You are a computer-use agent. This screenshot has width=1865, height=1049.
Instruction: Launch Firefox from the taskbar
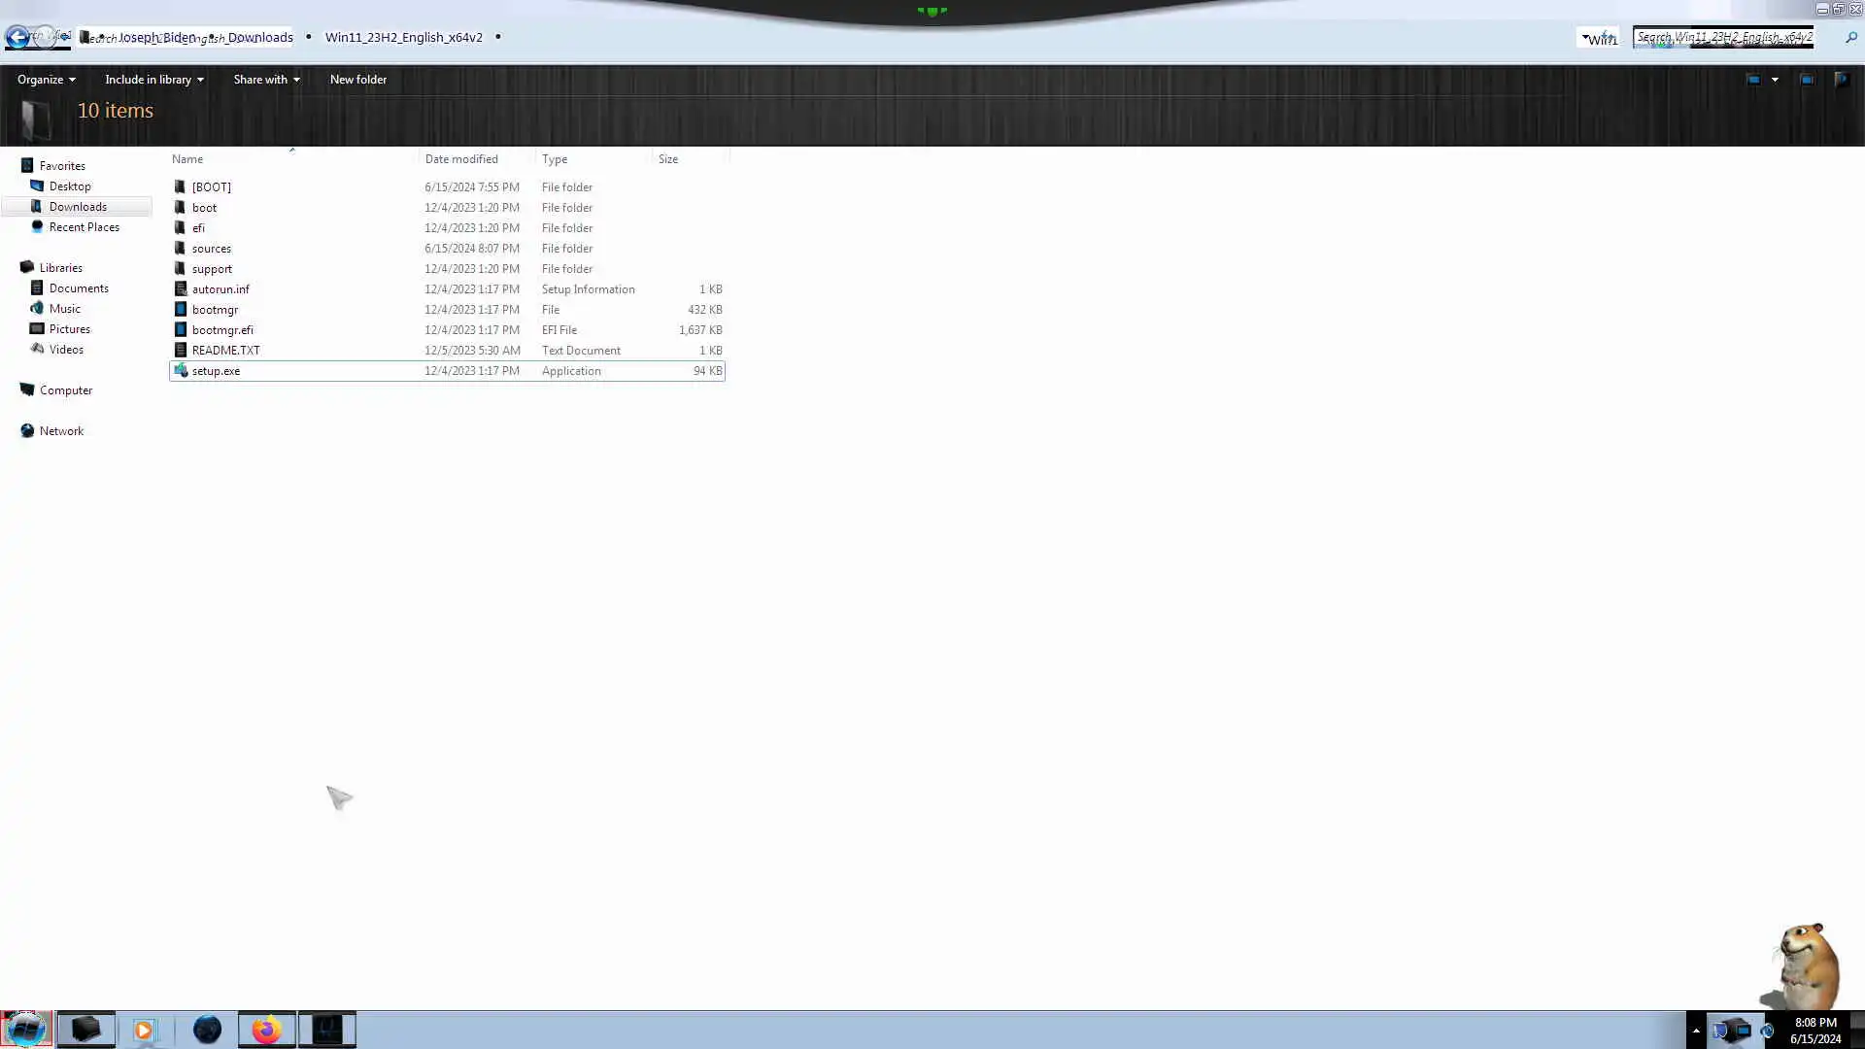(266, 1030)
